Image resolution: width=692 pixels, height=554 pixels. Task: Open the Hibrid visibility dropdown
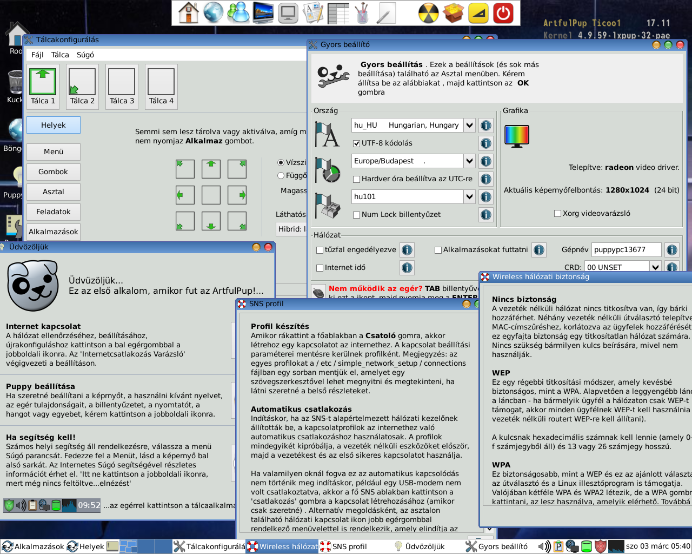[x=291, y=229]
